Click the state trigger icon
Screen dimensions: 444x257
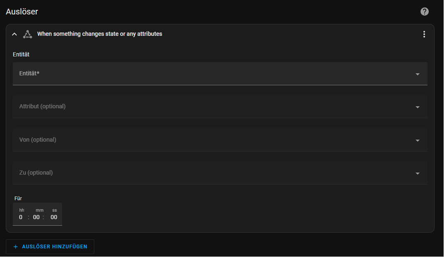click(27, 34)
